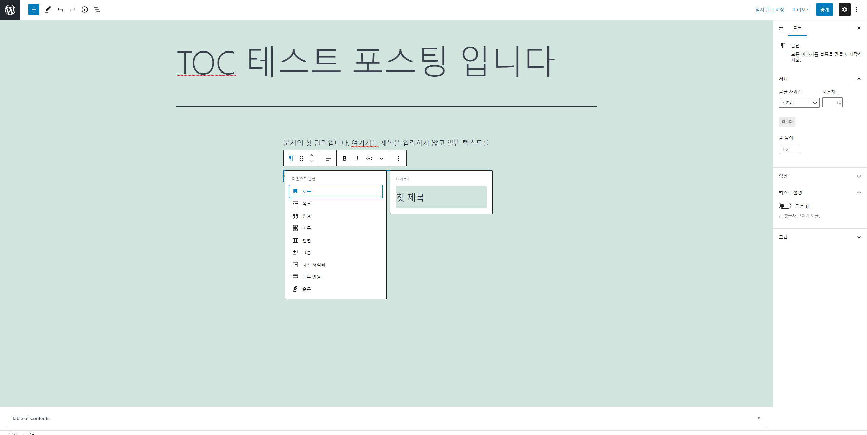Screen dimensions: 867x435
Task: Click the 줄 높이 input field
Action: [x=789, y=149]
